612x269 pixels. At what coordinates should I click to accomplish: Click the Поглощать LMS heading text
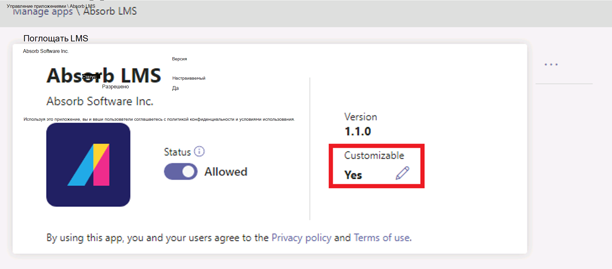(x=56, y=38)
